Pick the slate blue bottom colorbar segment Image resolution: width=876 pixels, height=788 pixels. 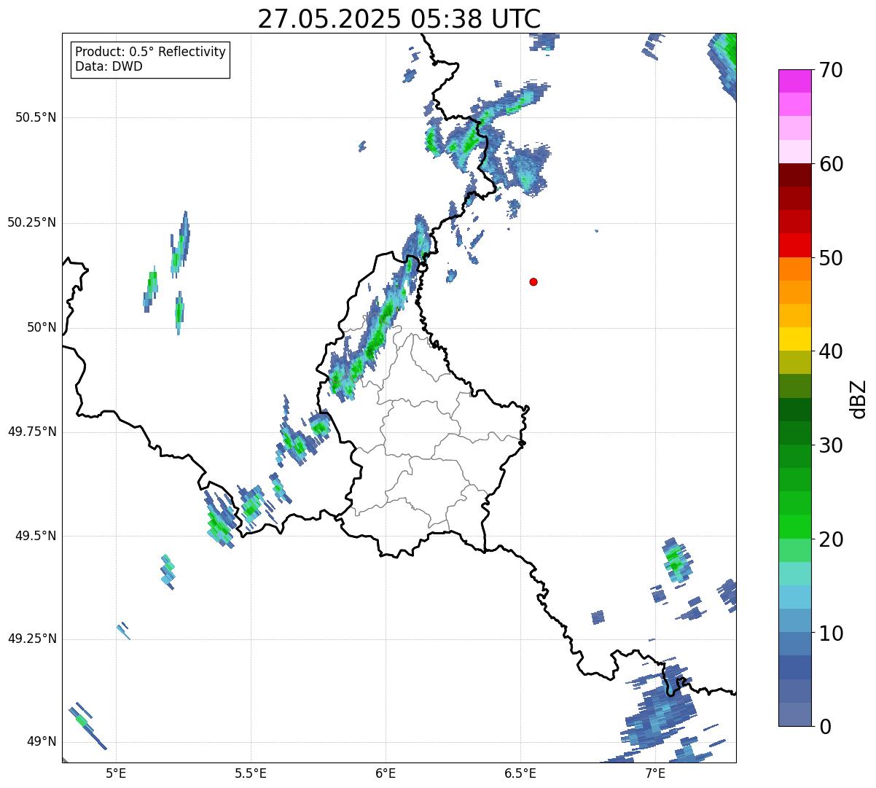(x=794, y=714)
